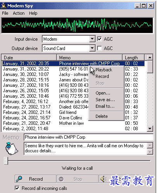The height and width of the screenshot is (193, 157).
Task: Close the Modem Spy window
Action: (151, 6)
